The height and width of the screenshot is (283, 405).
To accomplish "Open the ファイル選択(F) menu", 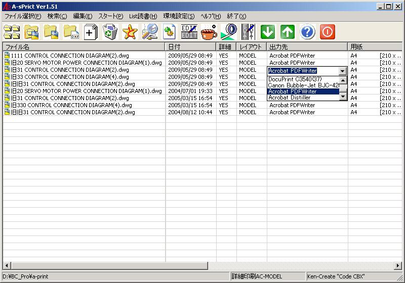I will [x=23, y=16].
